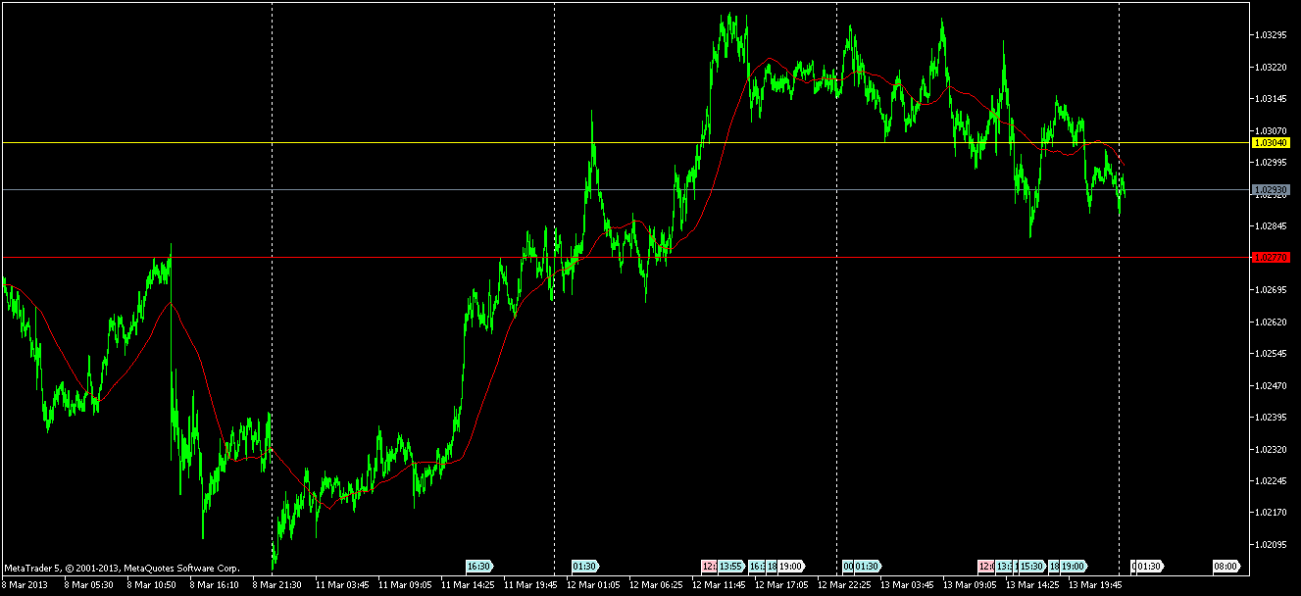Select the yellow 1.03040 price label
1301x596 pixels.
point(1271,142)
